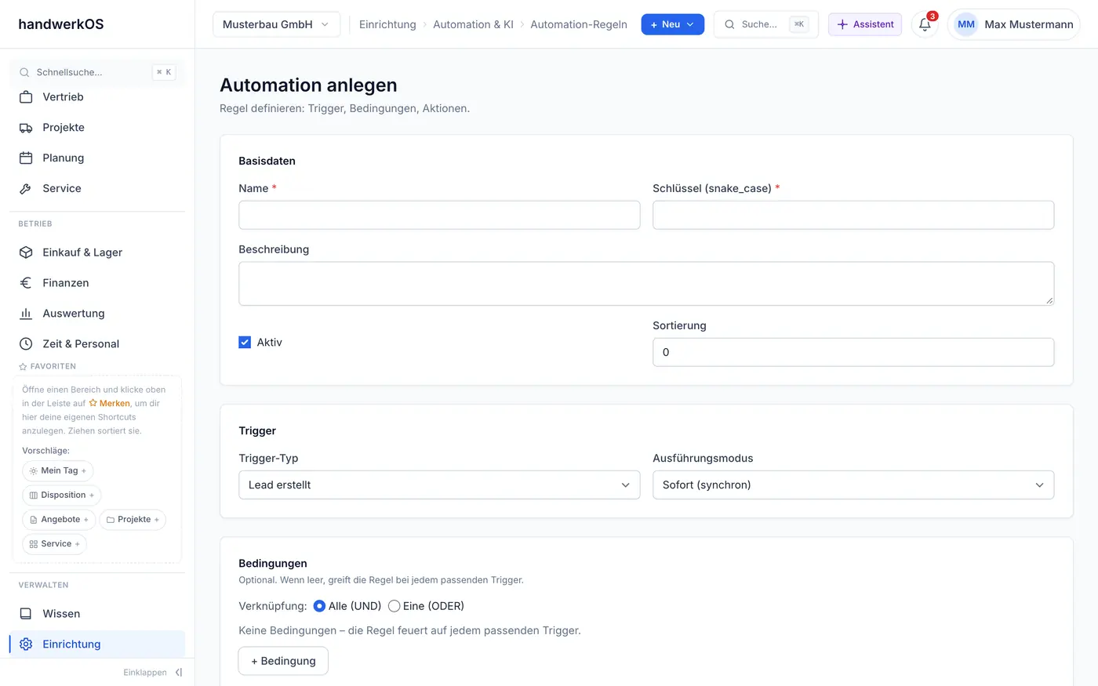Screen dimensions: 1098x686
Task: Go to Automation & KI breadcrumb
Action: (x=473, y=24)
